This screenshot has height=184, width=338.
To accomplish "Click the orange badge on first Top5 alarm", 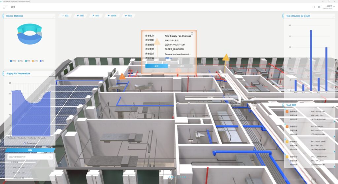I will pos(287,112).
